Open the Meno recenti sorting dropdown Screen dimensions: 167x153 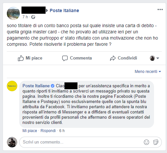[x=148, y=72]
